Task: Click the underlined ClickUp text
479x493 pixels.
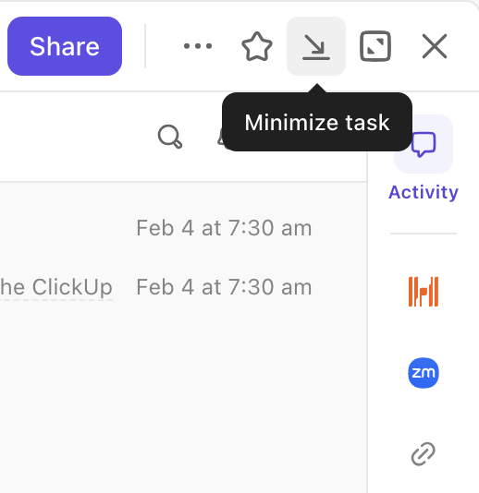Action: click(56, 287)
